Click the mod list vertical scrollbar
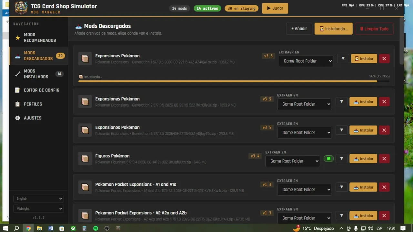 pyautogui.click(x=402, y=41)
